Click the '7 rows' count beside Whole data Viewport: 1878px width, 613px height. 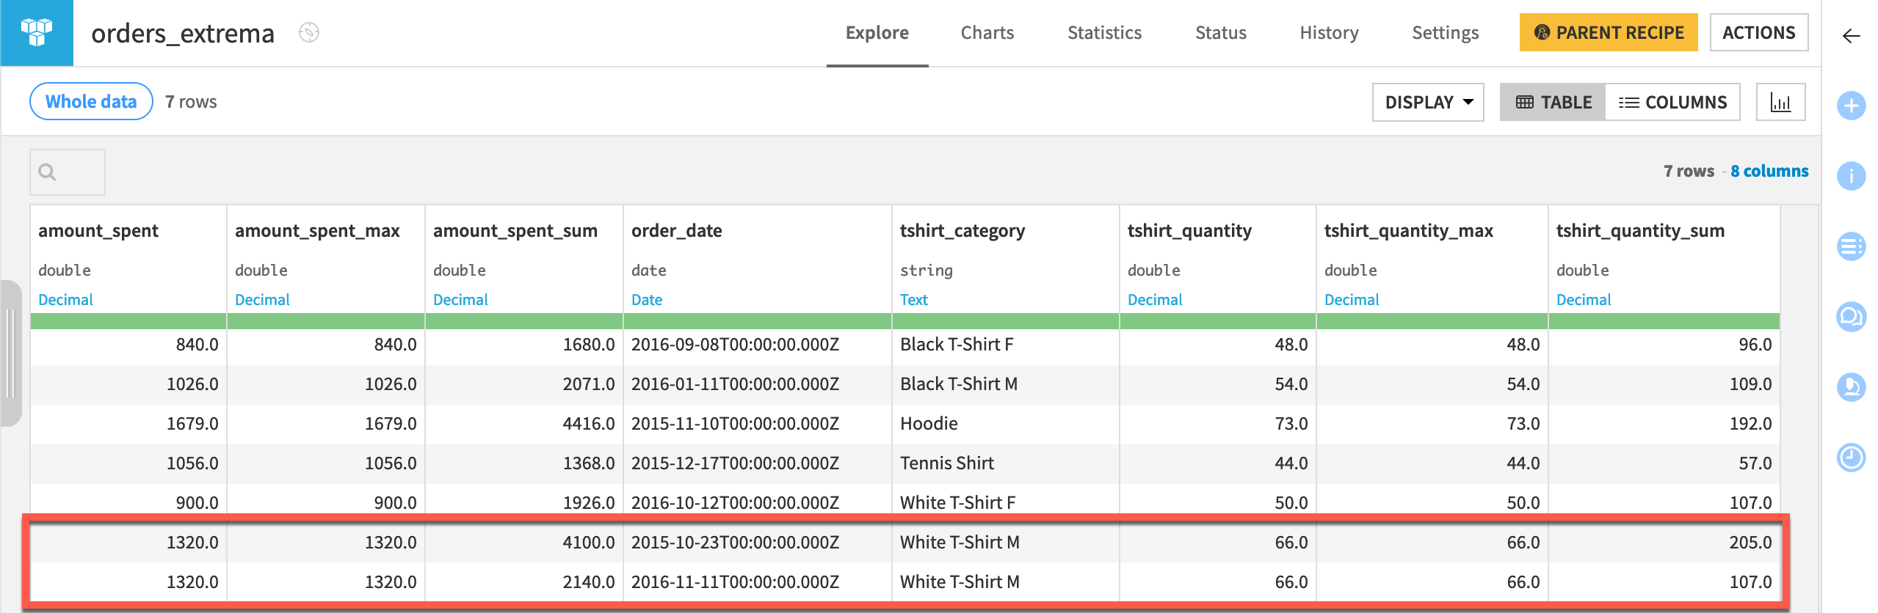coord(191,102)
